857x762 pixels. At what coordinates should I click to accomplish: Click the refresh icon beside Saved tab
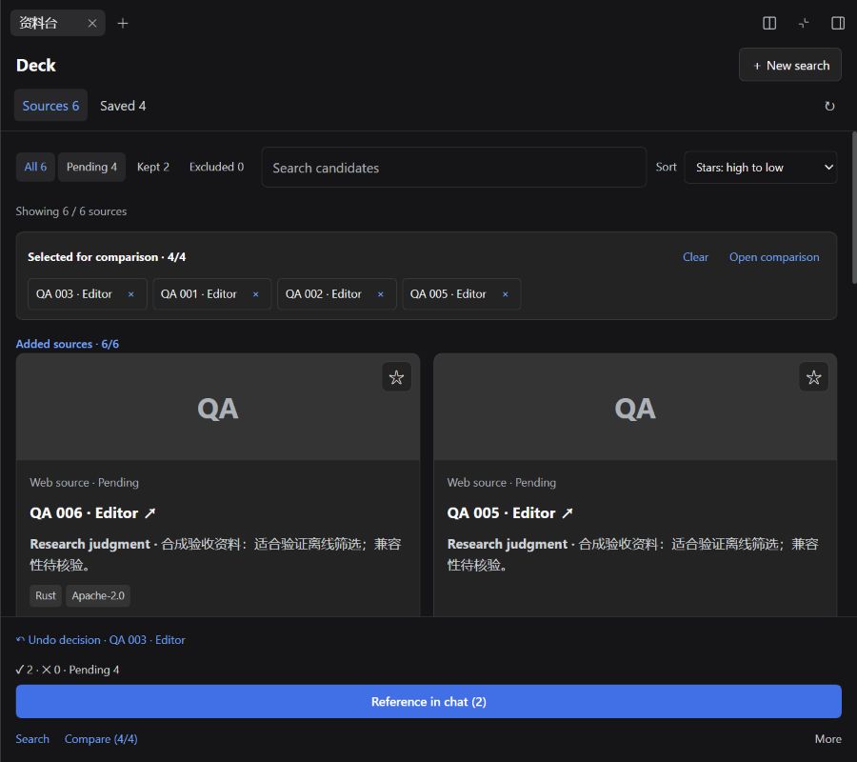[829, 106]
